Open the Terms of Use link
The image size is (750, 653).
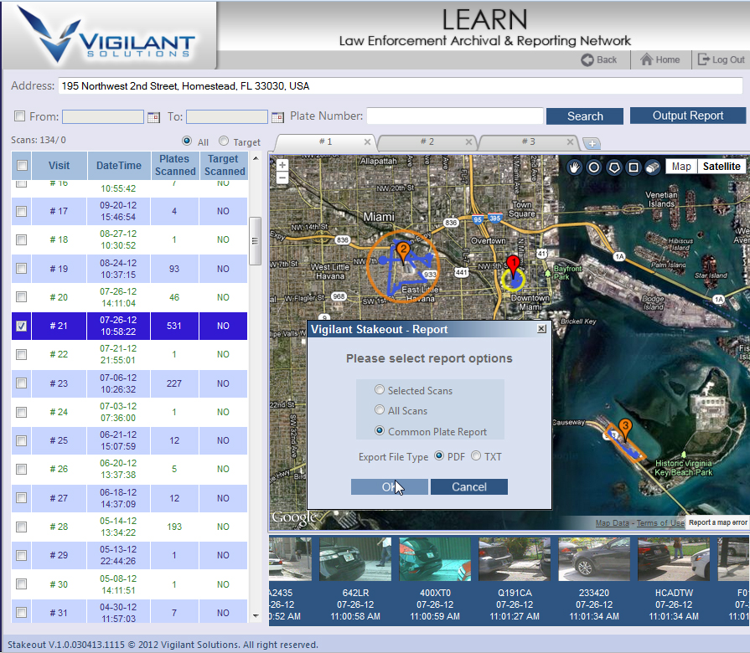(660, 522)
